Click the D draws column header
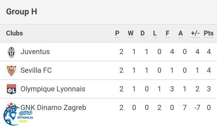This screenshot has width=217, height=131. [x=143, y=33]
